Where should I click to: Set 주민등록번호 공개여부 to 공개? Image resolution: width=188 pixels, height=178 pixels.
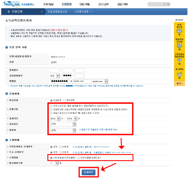(x=51, y=147)
